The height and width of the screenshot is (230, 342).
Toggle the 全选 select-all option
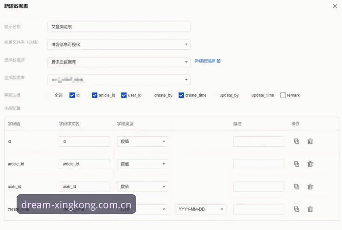[59, 95]
